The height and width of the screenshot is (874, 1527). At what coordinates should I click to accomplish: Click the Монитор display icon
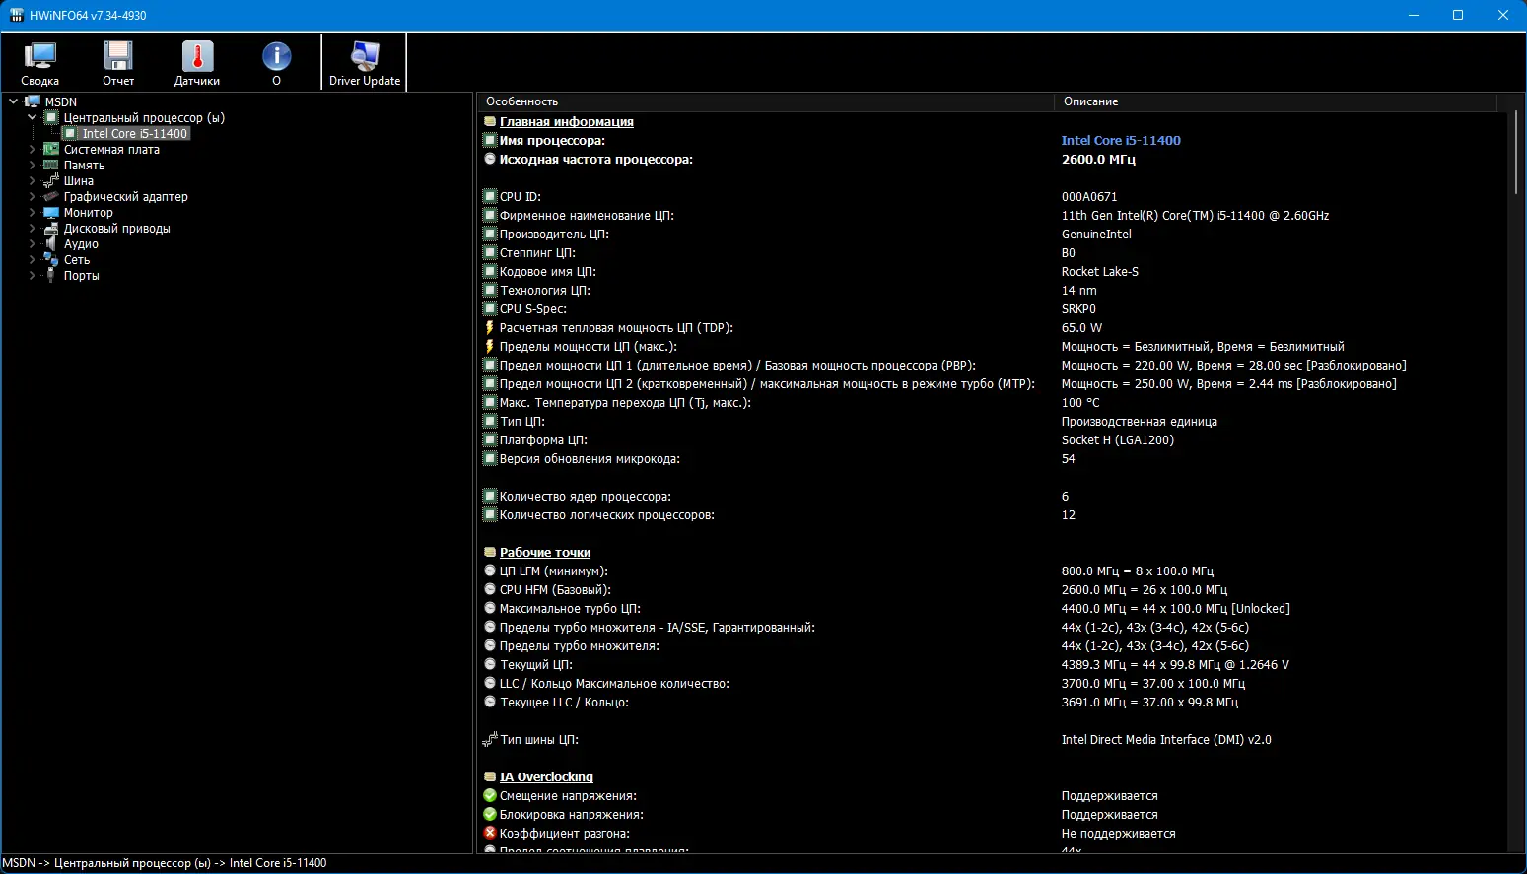51,212
